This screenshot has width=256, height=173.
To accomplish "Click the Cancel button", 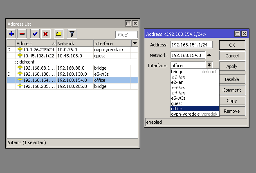I will [232, 56].
